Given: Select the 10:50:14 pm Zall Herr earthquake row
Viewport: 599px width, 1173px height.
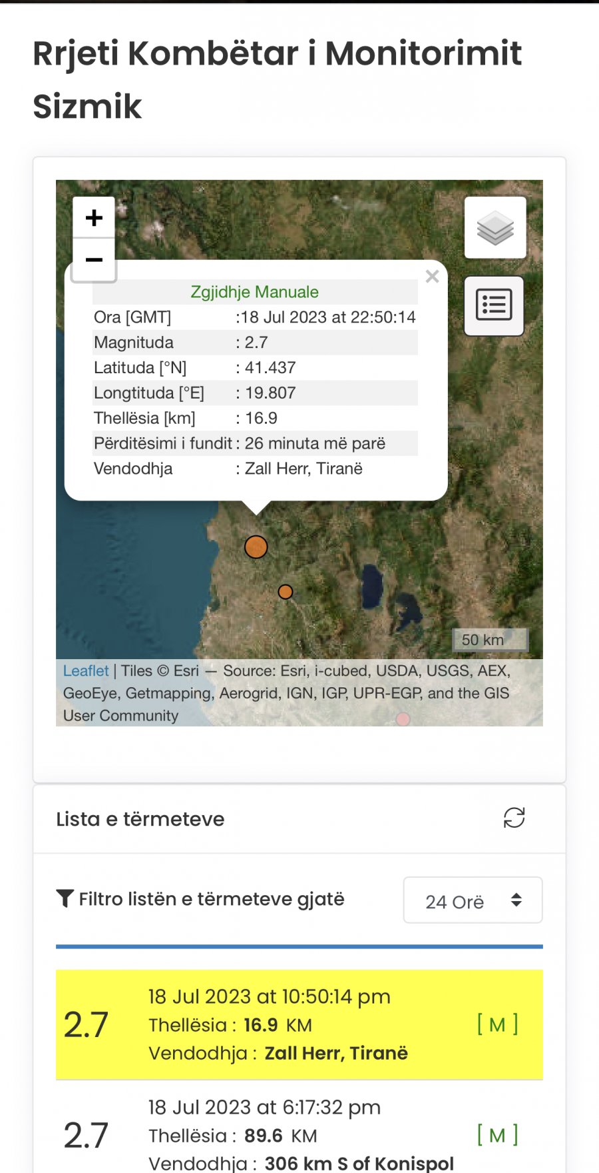Looking at the screenshot, I should click(x=299, y=1025).
